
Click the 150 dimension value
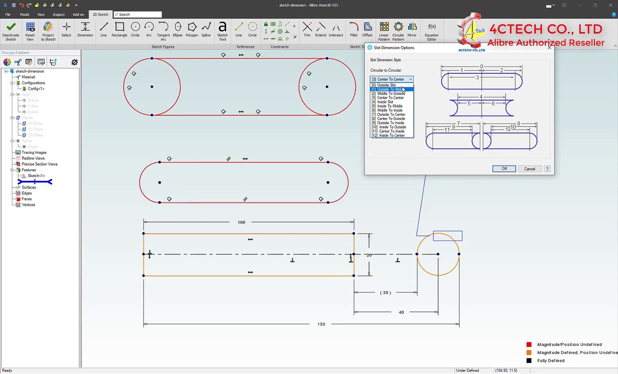pos(321,325)
